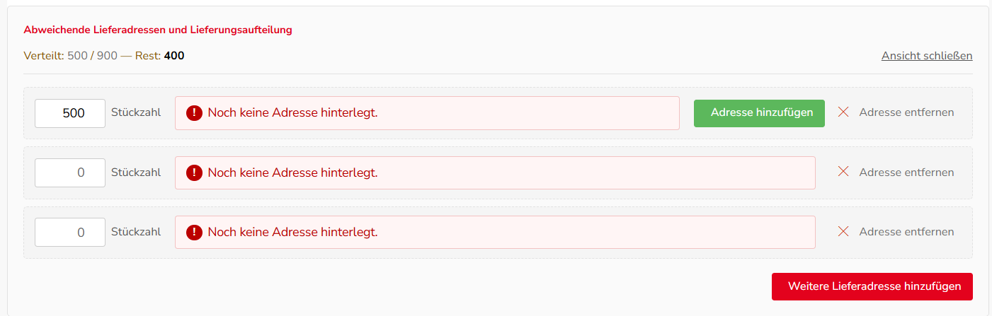Click the error exclamation icon in the third address row

pyautogui.click(x=194, y=232)
